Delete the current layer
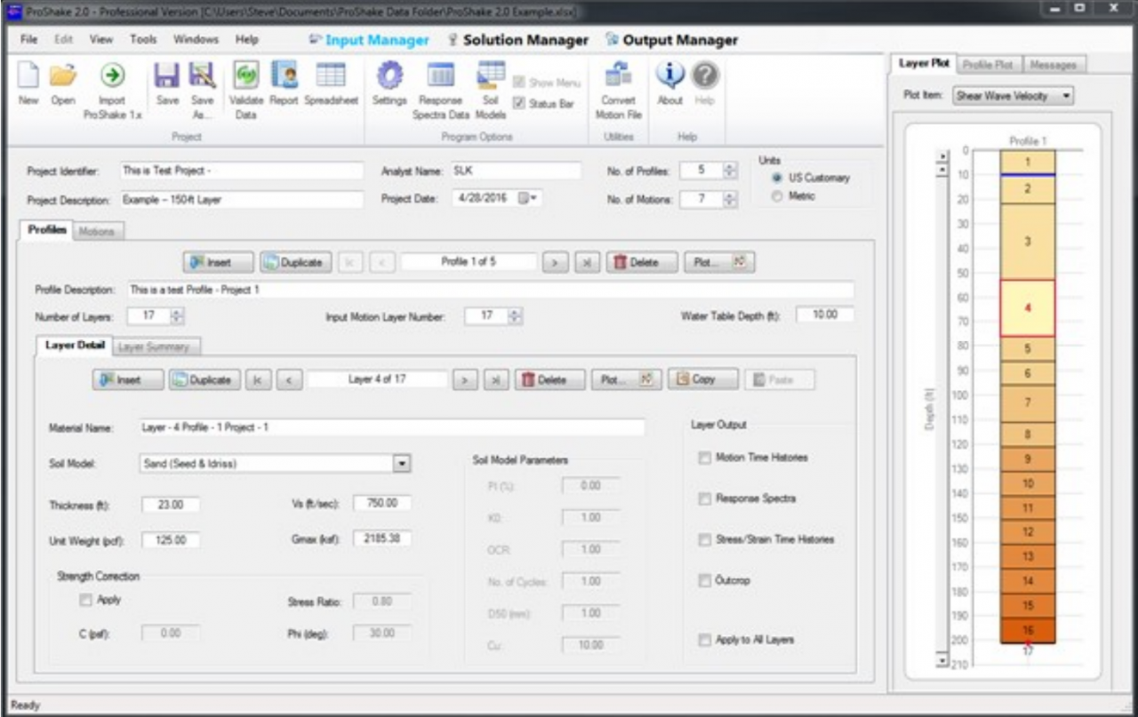 [x=549, y=379]
